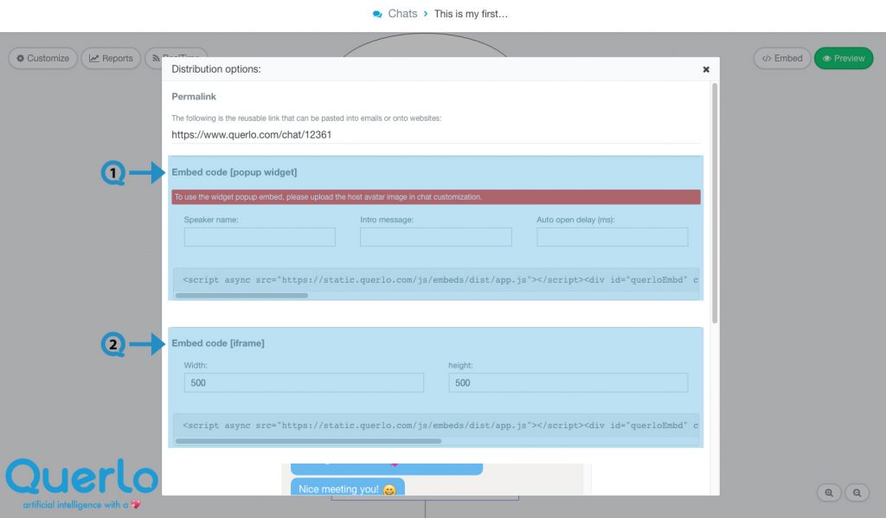Edit the iframe height field

tap(568, 382)
